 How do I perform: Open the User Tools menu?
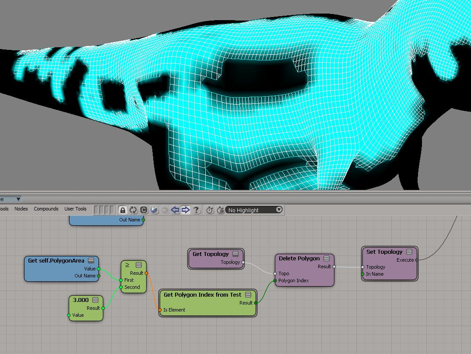[75, 209]
